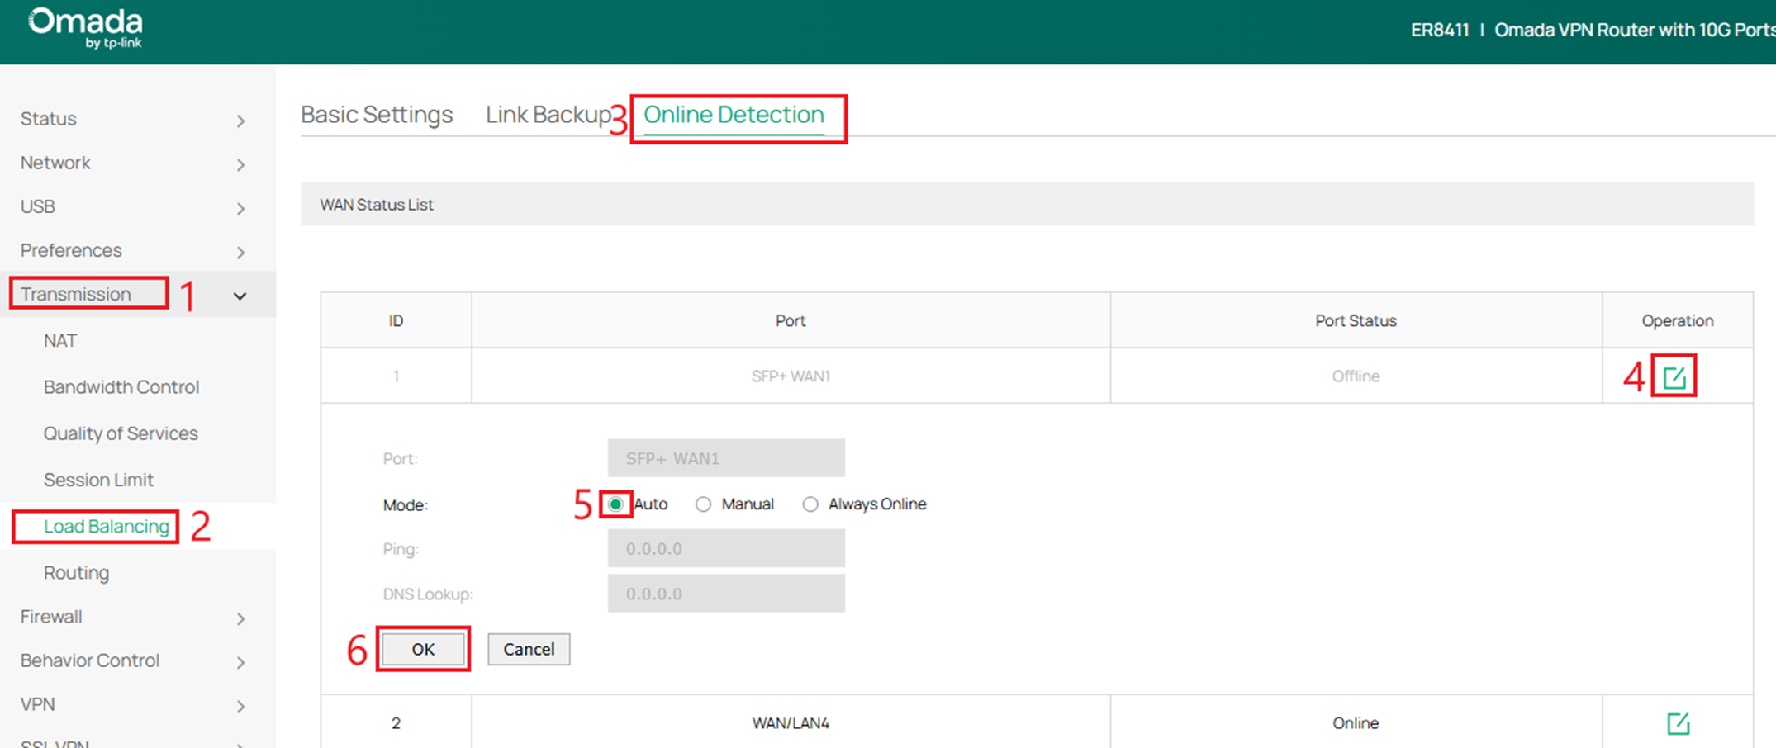Image resolution: width=1776 pixels, height=748 pixels.
Task: Edit online detection settings for WAN/LAN4
Action: point(1677,722)
